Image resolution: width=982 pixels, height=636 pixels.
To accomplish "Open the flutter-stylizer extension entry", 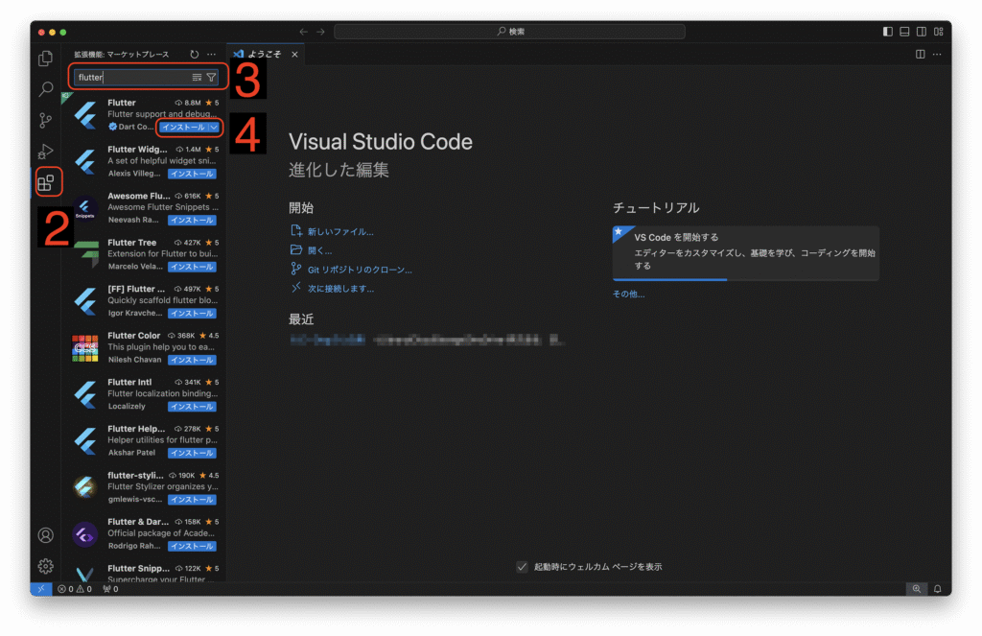I will point(144,487).
